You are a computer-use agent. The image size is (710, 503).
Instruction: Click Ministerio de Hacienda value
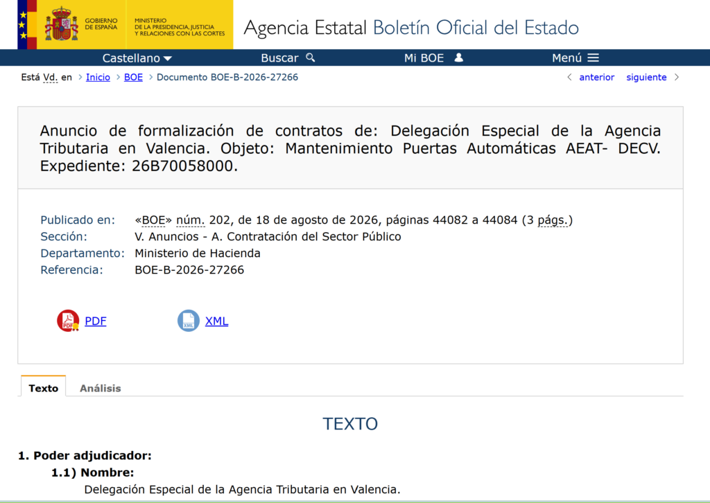coord(198,254)
